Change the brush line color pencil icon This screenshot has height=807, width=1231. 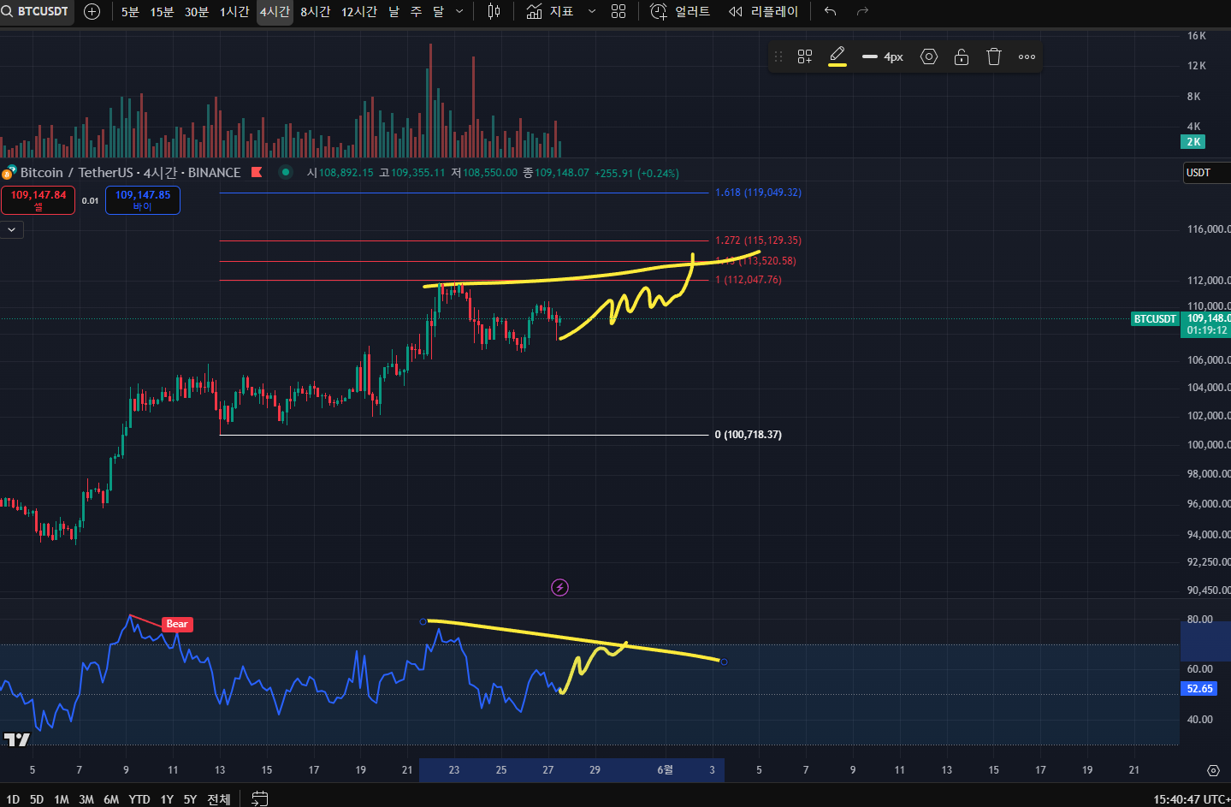[x=837, y=56]
